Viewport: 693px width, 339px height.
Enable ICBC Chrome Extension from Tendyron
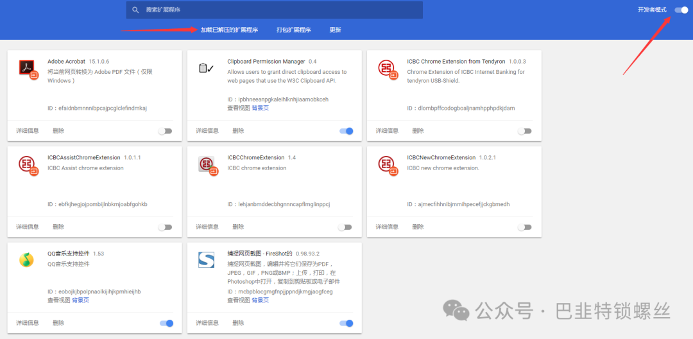(525, 131)
